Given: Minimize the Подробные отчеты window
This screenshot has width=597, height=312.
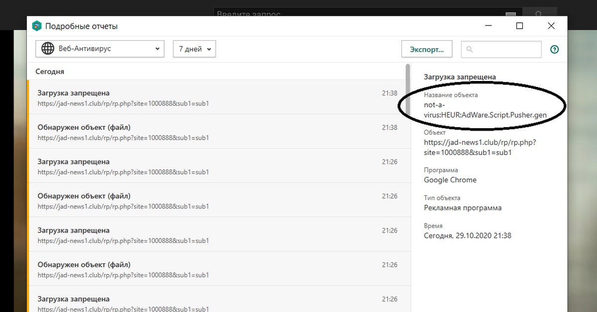Looking at the screenshot, I should click(x=488, y=26).
